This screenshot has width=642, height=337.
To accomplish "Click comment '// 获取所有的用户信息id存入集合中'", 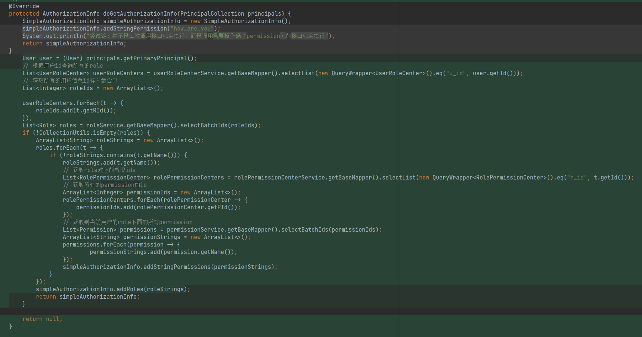I will tap(70, 81).
